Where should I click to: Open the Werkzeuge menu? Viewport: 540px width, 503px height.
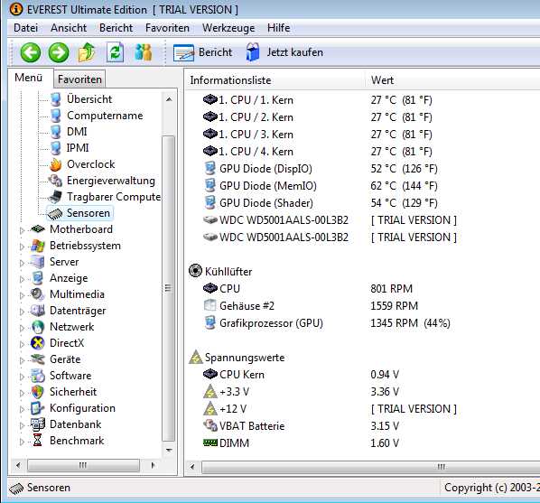pyautogui.click(x=228, y=28)
